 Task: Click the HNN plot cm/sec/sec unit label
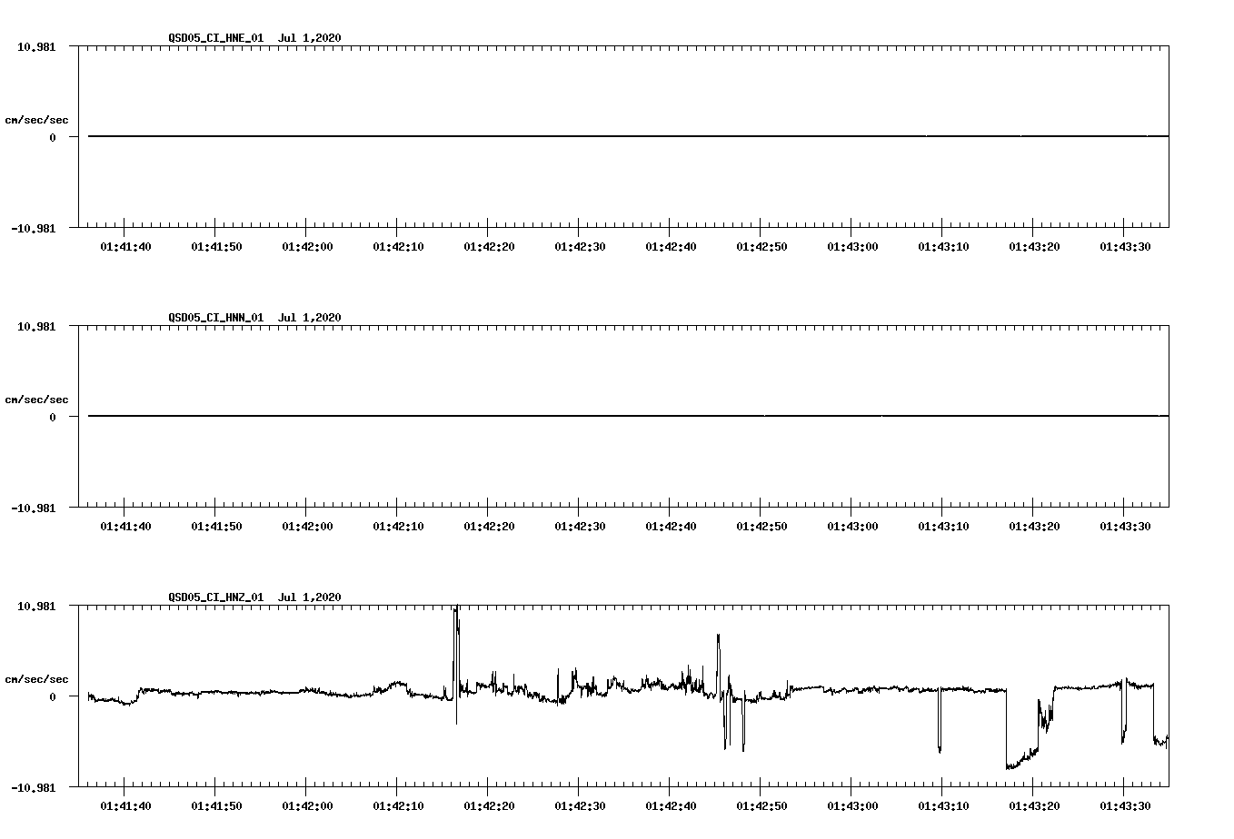[x=36, y=400]
